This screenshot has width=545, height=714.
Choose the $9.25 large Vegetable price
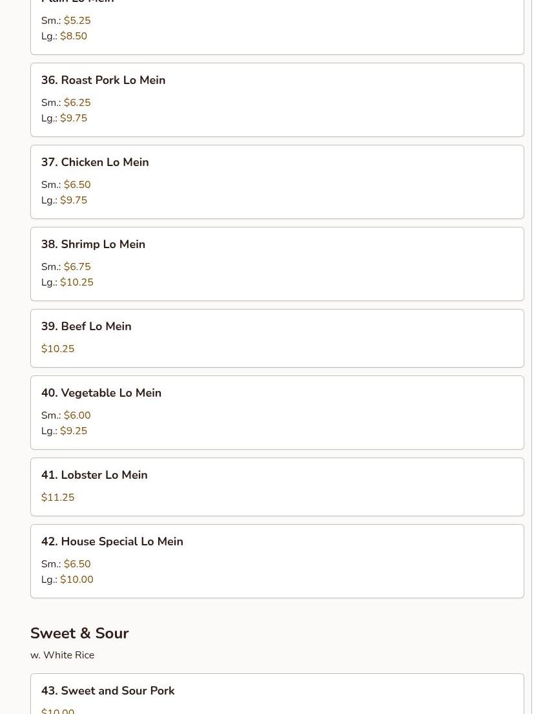74,431
